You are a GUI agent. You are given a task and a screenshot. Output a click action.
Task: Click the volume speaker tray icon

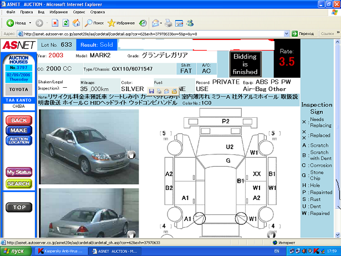(304, 251)
